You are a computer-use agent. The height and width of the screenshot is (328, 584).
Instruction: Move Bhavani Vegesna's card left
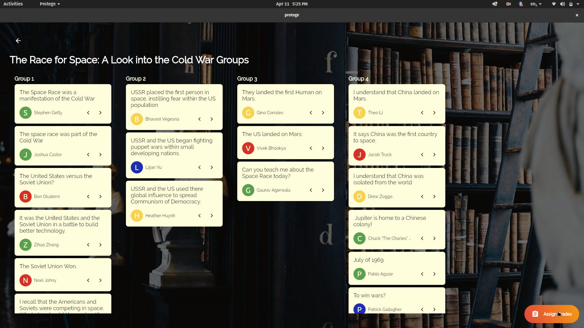tap(200, 119)
